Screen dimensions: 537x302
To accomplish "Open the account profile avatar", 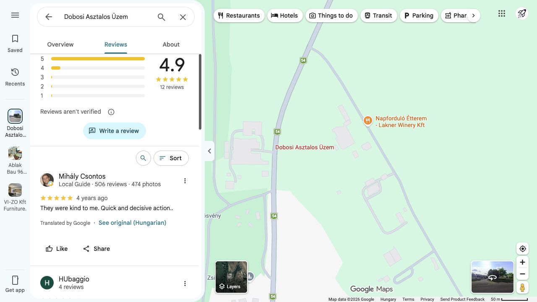I will [522, 13].
